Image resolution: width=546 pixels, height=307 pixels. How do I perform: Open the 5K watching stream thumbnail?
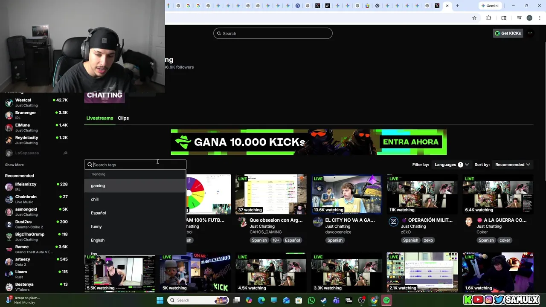click(x=195, y=272)
